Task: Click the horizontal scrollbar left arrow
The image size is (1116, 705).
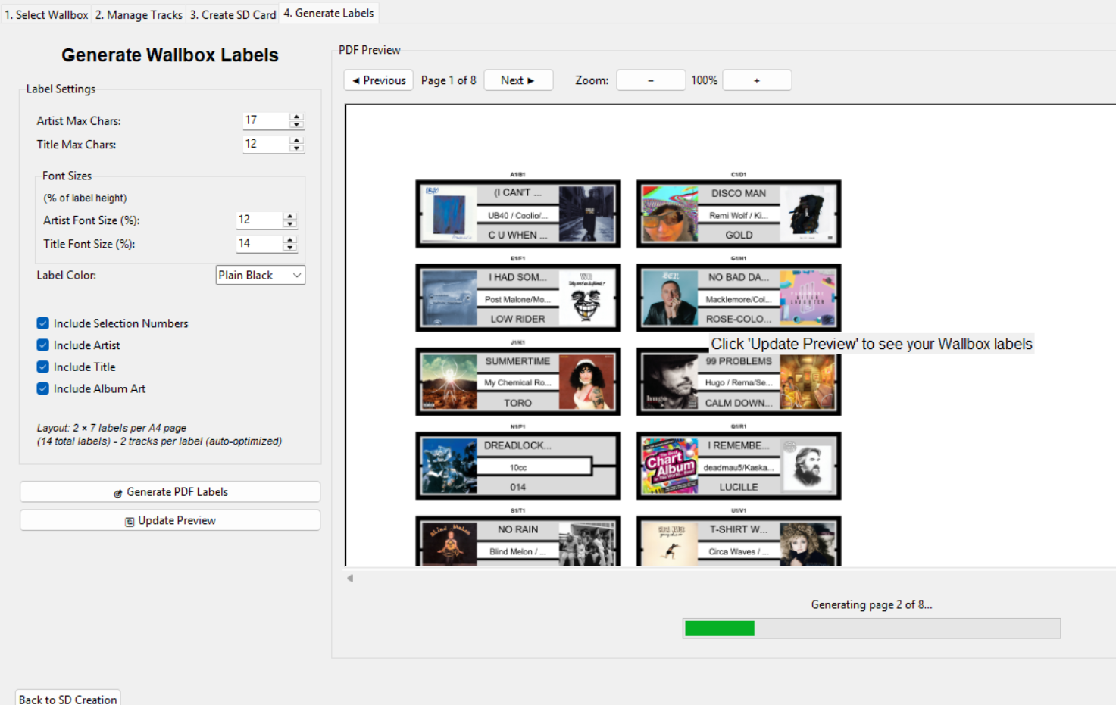Action: [x=350, y=579]
